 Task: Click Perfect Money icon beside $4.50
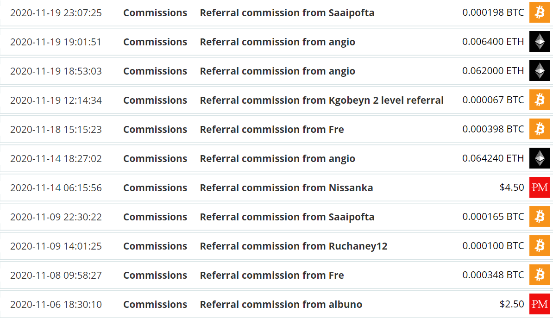coord(540,188)
